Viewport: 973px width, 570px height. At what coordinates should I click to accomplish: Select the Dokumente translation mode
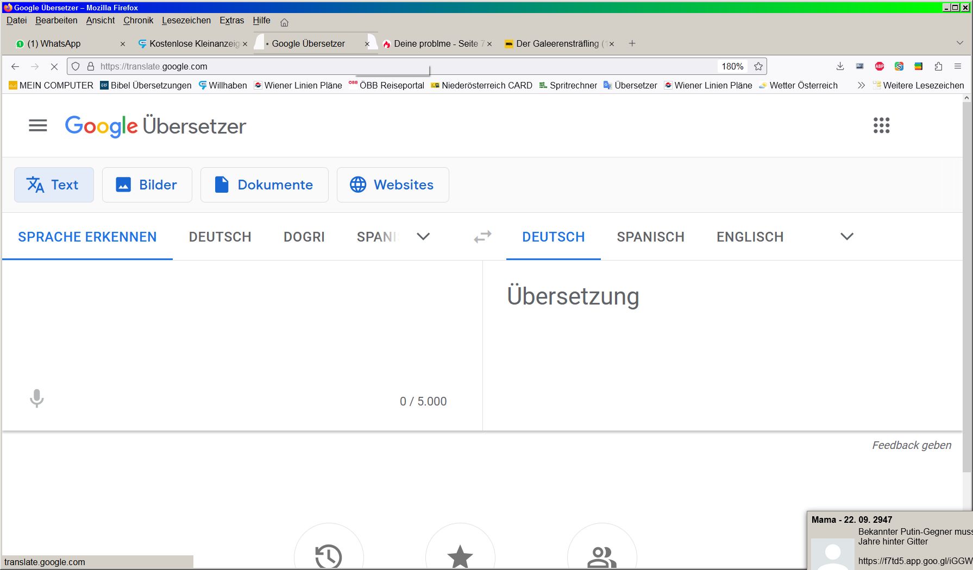point(265,185)
